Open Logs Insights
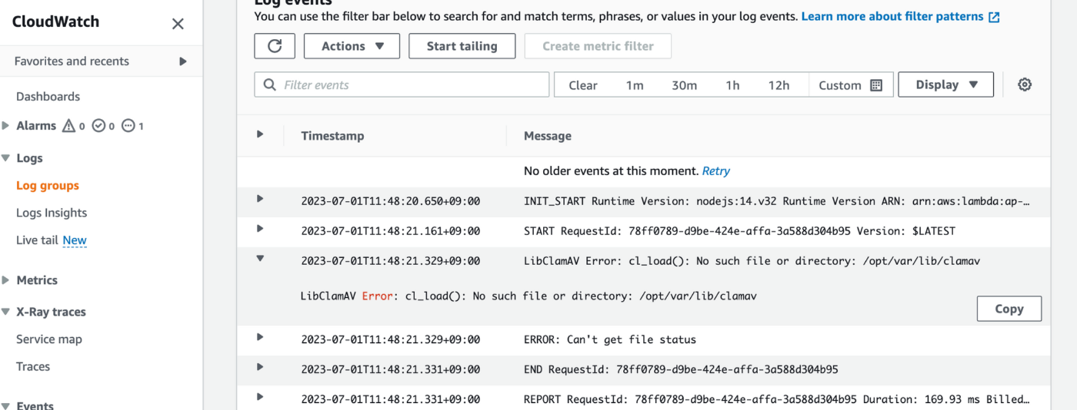 [52, 213]
